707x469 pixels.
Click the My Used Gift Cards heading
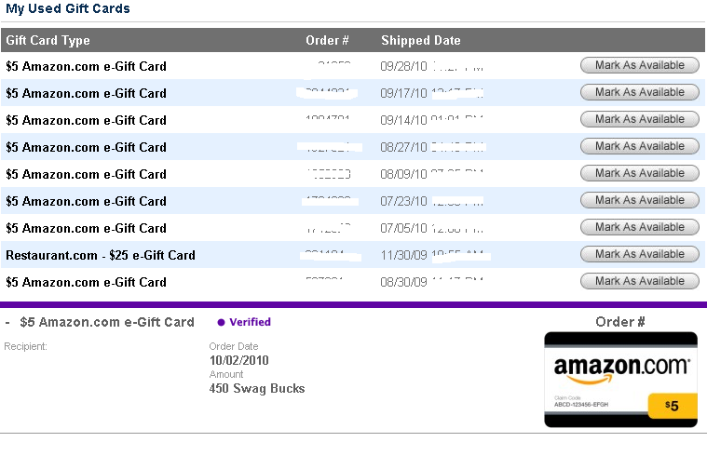[68, 8]
